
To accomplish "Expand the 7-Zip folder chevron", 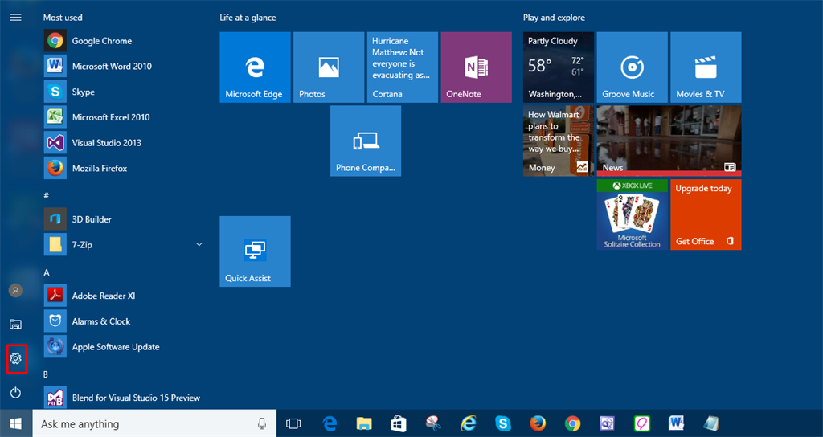I will point(199,244).
